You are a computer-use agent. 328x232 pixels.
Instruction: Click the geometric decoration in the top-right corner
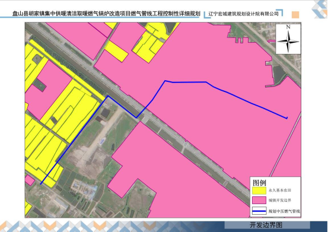pos(320,9)
